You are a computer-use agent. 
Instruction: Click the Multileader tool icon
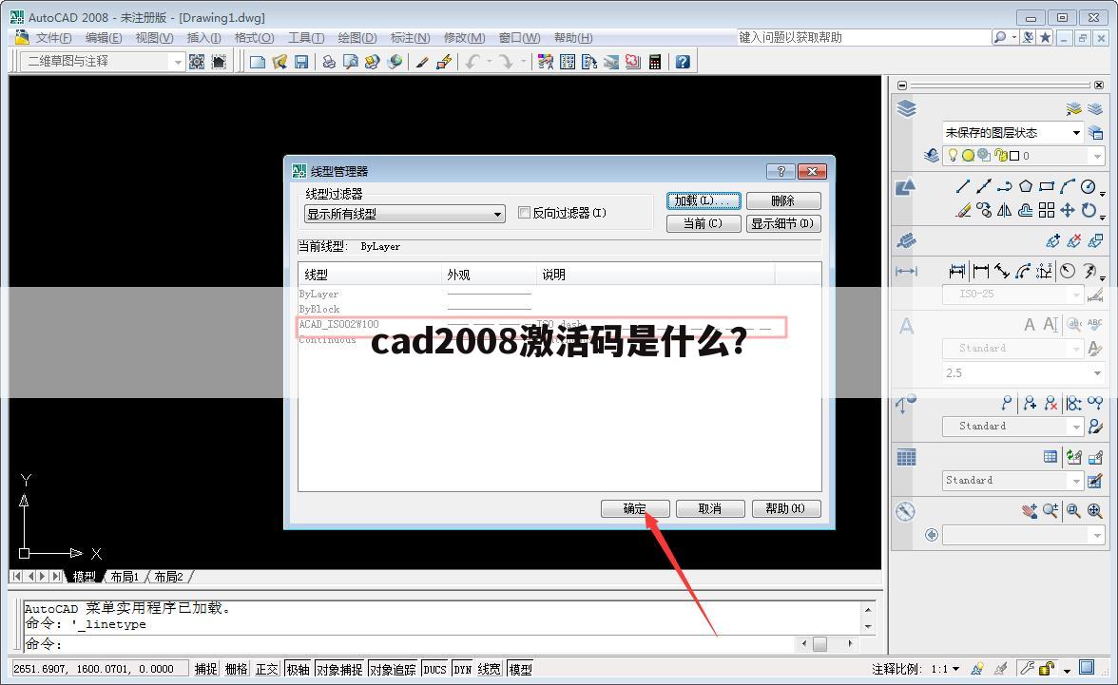point(1006,404)
